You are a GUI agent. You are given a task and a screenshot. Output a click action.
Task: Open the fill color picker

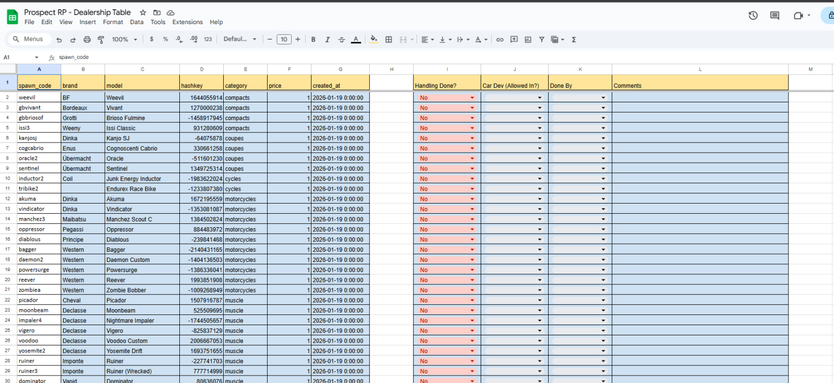click(374, 40)
